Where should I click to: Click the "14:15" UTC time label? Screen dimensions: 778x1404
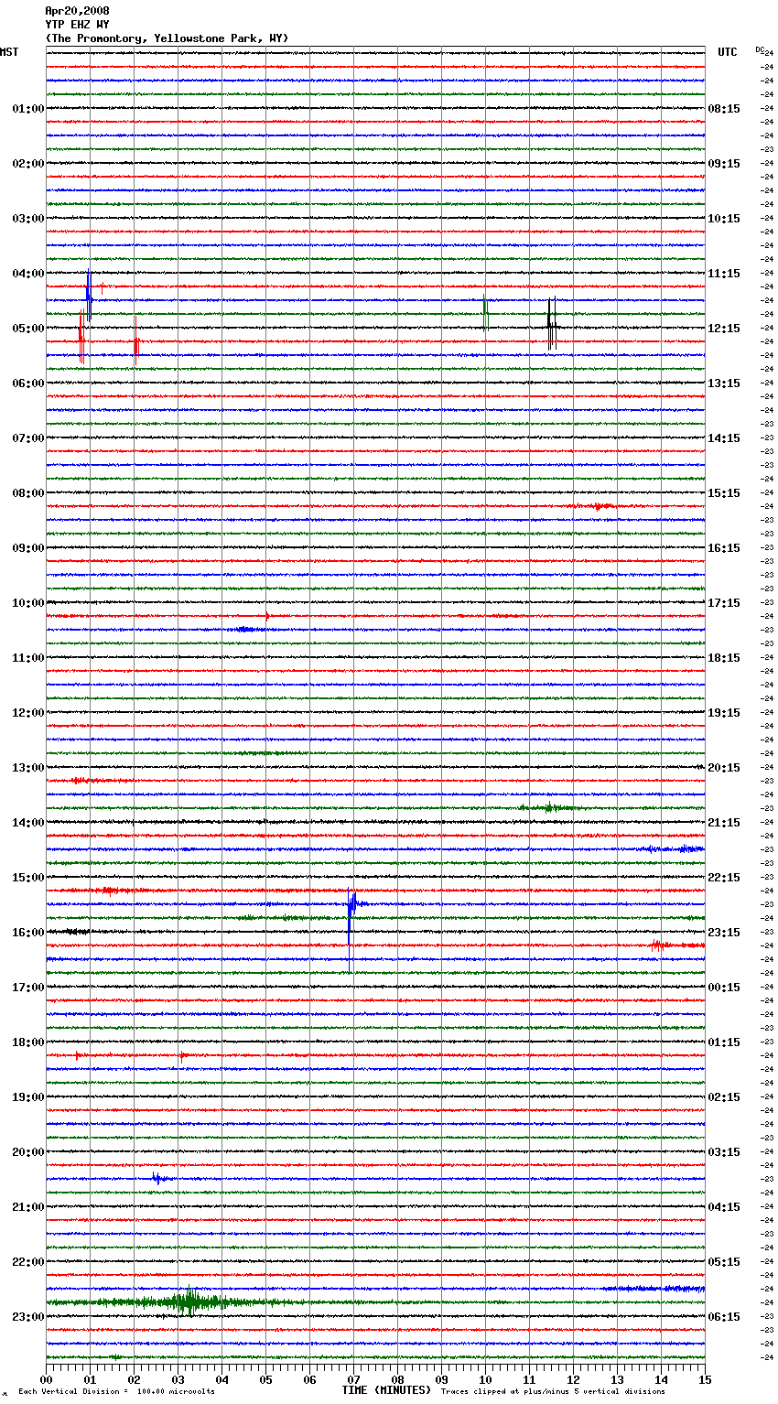724,438
